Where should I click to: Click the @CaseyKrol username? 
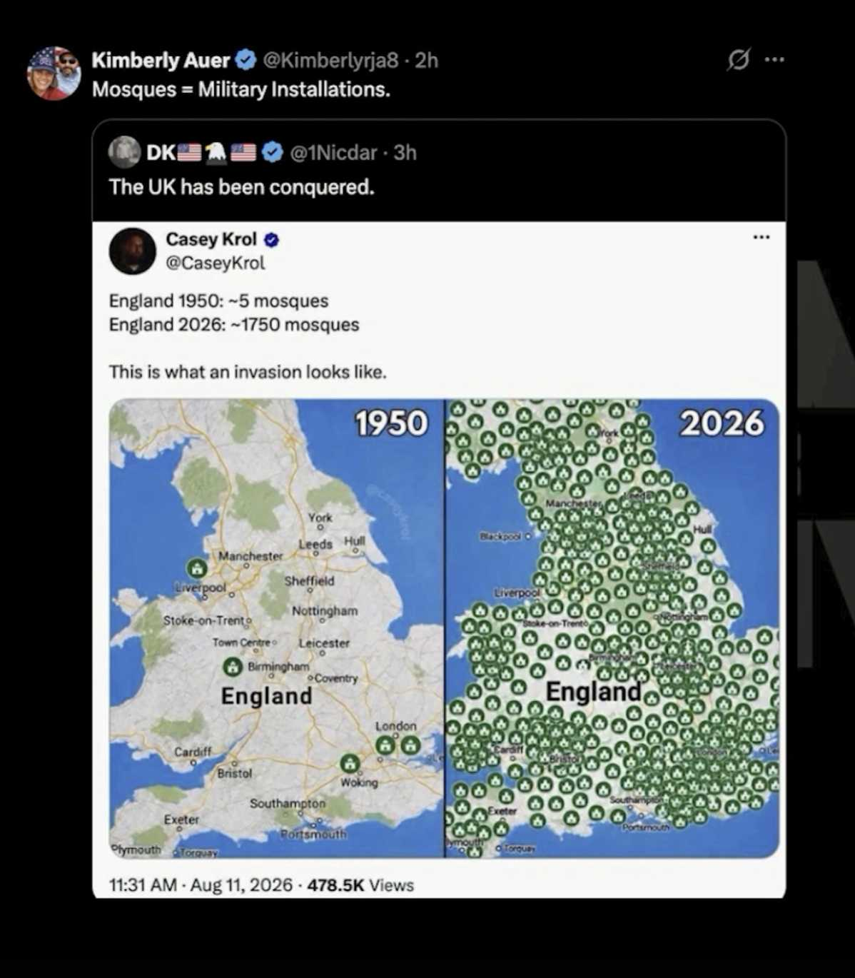click(x=216, y=263)
